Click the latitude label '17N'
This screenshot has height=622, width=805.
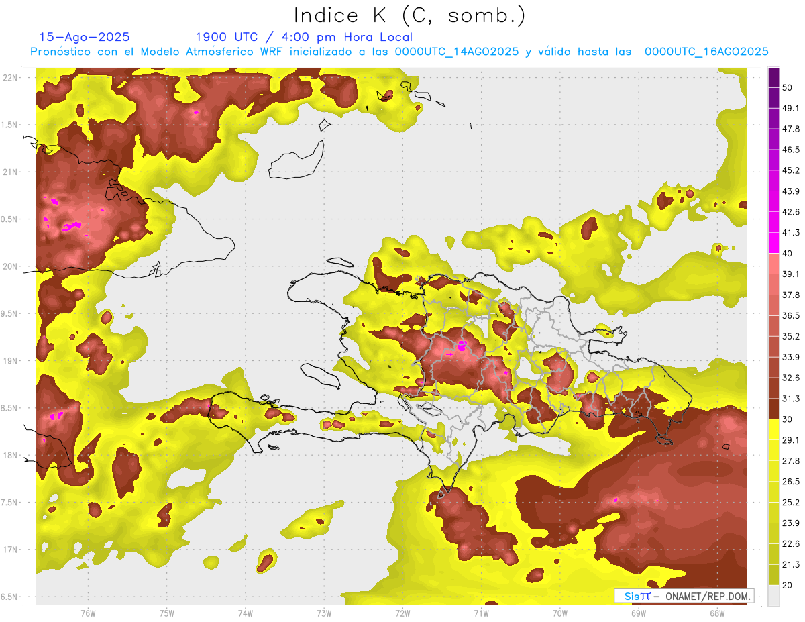pos(11,550)
